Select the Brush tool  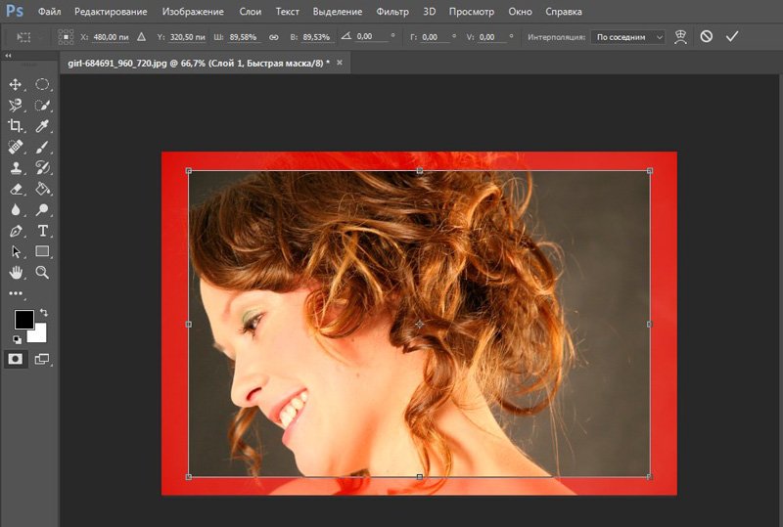tap(42, 147)
